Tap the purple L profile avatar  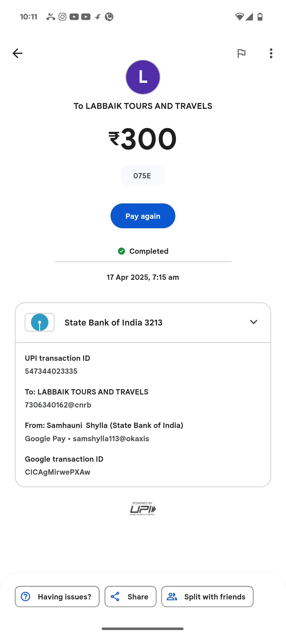click(143, 77)
